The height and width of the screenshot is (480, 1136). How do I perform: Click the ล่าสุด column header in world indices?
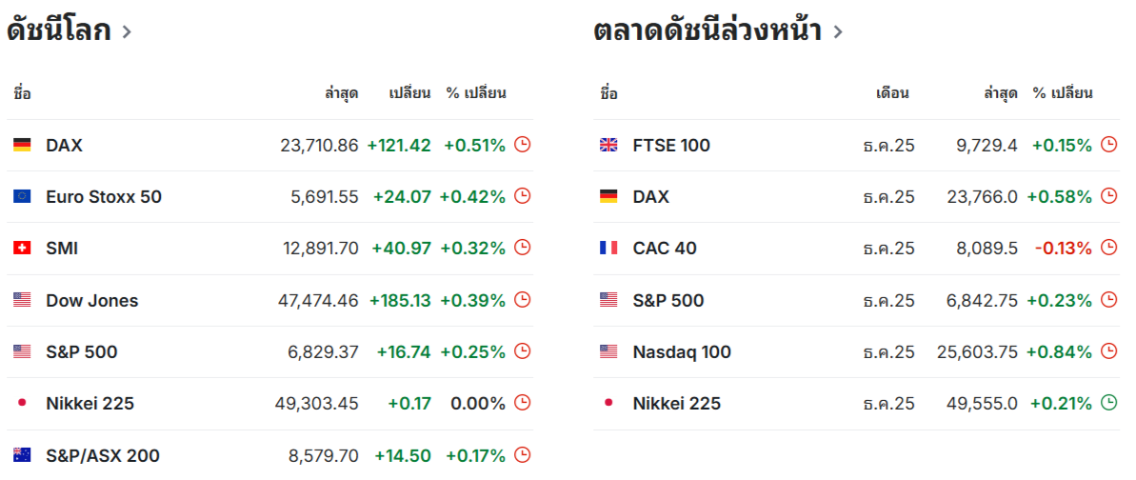341,93
